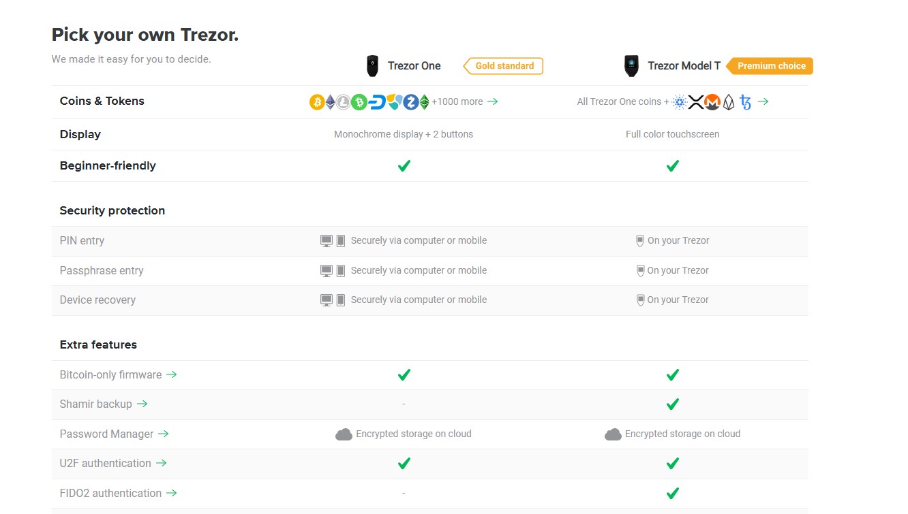Viewport: 908px width, 514px height.
Task: Click the 'Coins & Tokens' row label
Action: pos(102,101)
